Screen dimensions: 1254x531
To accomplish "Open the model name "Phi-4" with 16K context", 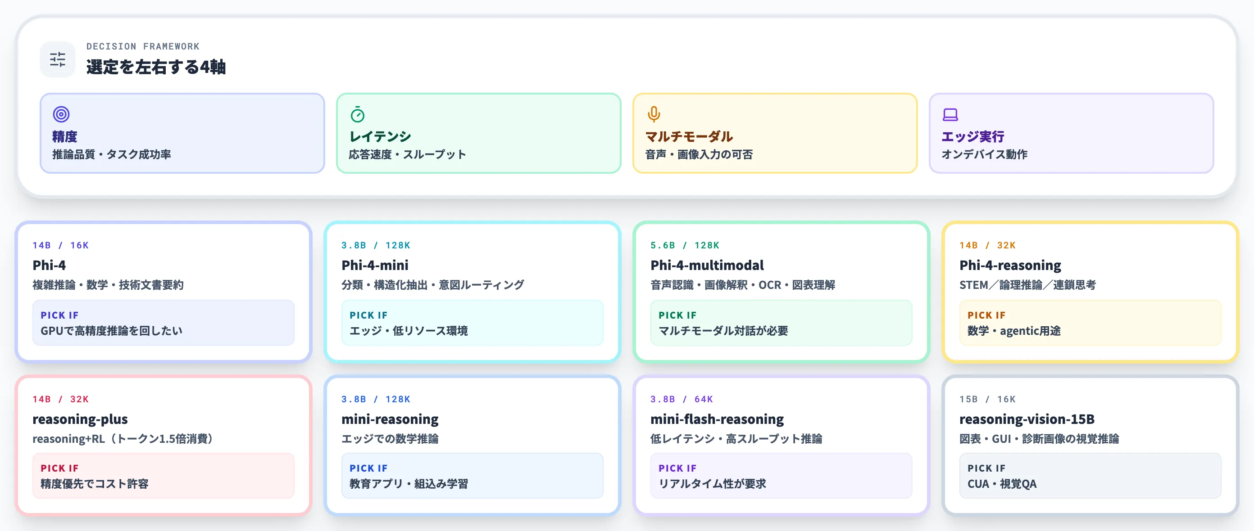I will point(49,265).
